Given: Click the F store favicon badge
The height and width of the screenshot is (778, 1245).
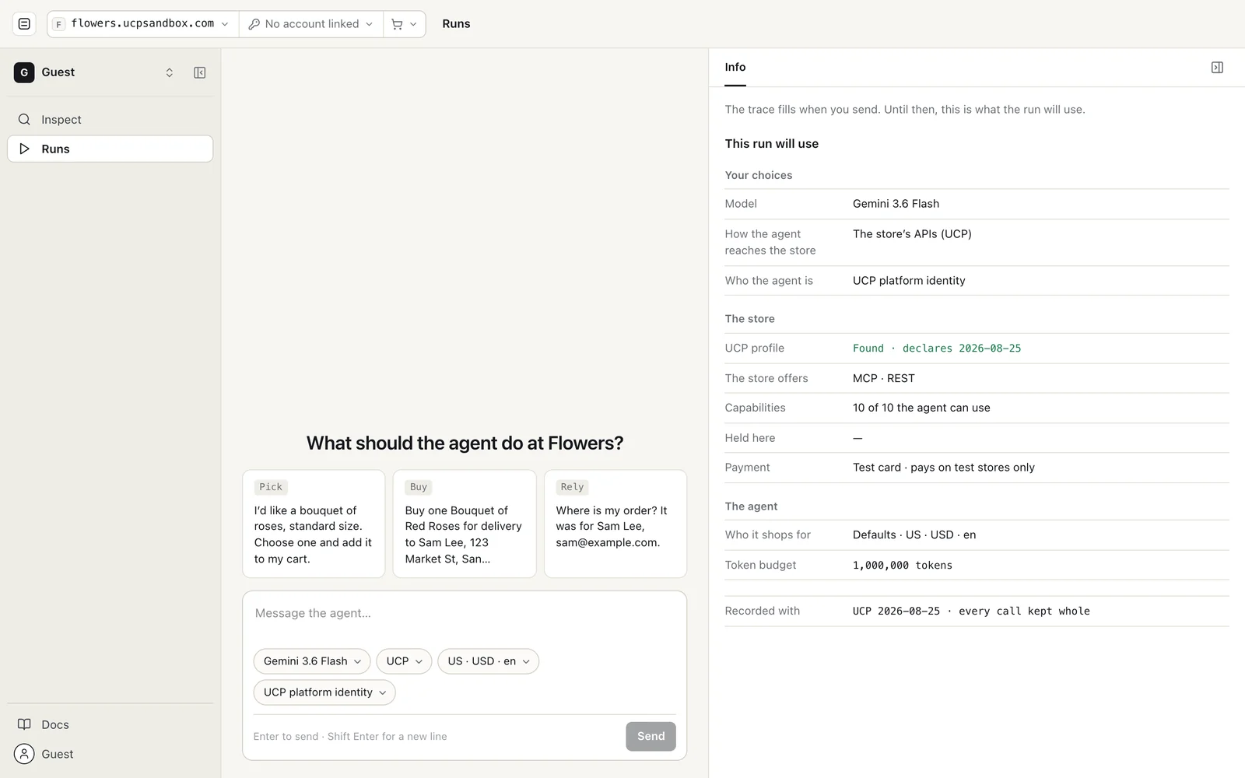Looking at the screenshot, I should point(58,24).
